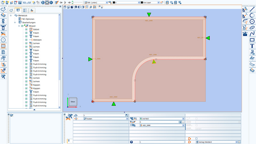
Task: Click the saw blade icon in left sidebar
Action: point(3,40)
